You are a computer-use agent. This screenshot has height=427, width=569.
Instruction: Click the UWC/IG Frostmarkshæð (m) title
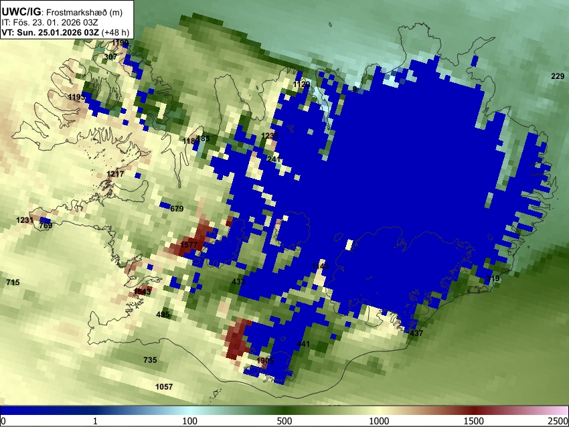pos(62,12)
